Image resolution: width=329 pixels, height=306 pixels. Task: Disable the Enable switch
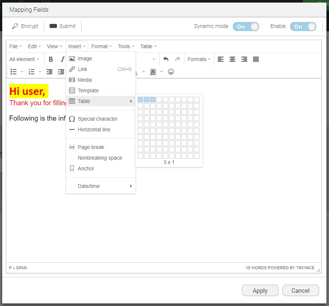tap(303, 26)
